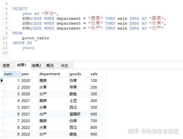
Task: Click pivot_table in the SQL editor
Action: coord(36,38)
